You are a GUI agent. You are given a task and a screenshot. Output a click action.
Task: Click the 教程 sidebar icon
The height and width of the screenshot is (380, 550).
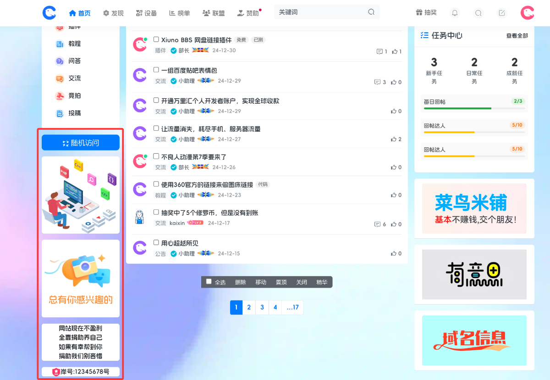[60, 44]
